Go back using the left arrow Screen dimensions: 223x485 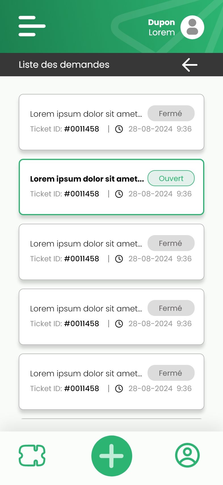click(190, 65)
